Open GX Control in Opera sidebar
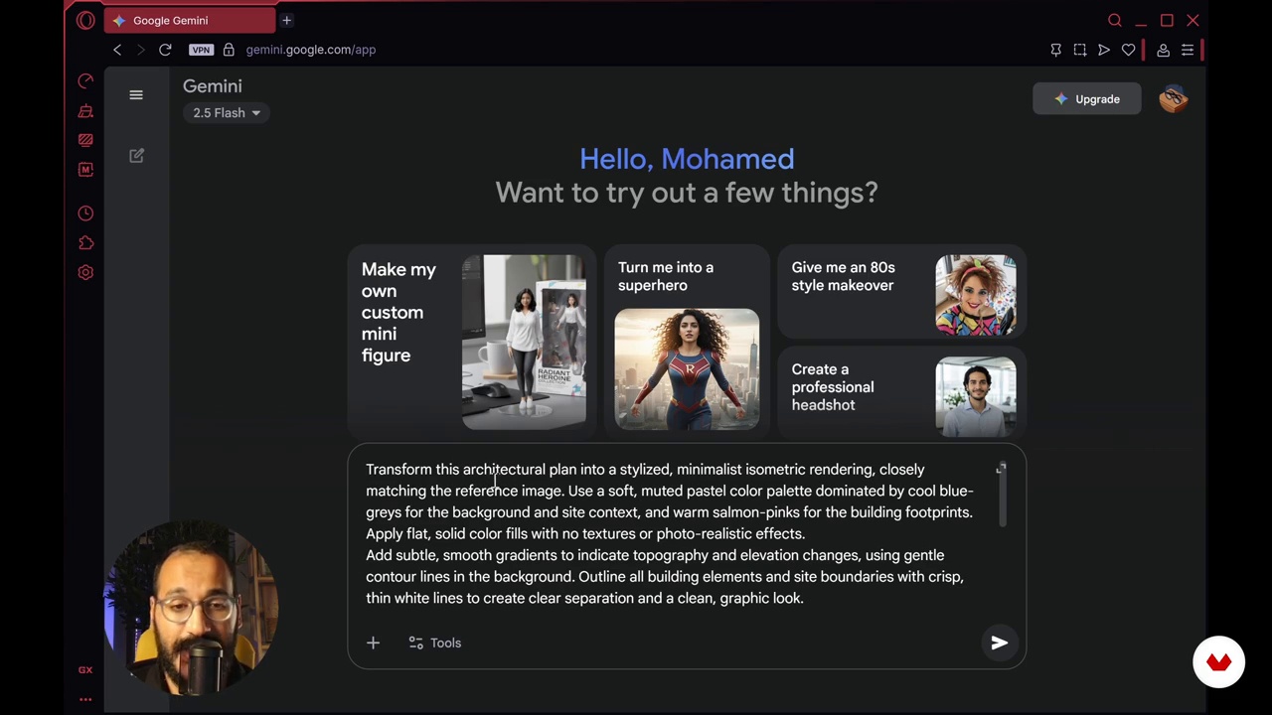The width and height of the screenshot is (1272, 715). tap(85, 80)
